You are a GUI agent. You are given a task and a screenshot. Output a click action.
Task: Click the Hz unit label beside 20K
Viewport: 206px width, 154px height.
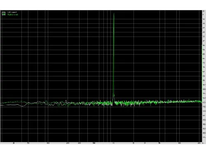point(203,143)
